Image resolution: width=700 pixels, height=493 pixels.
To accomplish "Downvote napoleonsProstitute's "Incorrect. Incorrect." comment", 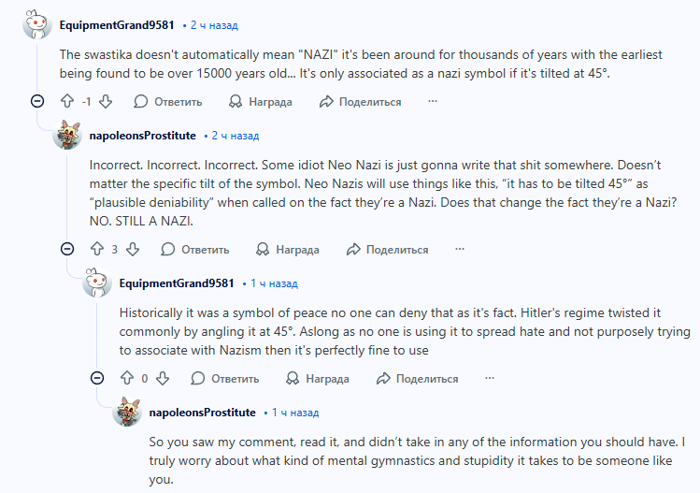I will (133, 250).
